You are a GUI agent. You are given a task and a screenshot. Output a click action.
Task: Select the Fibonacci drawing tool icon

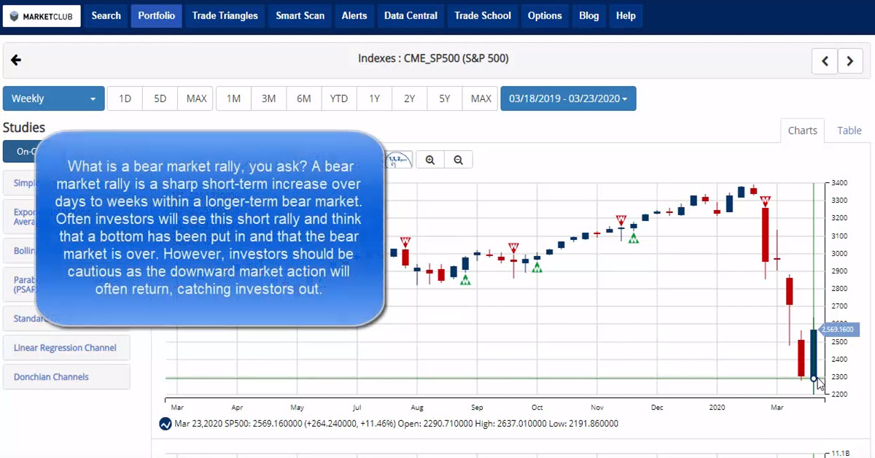click(x=399, y=160)
